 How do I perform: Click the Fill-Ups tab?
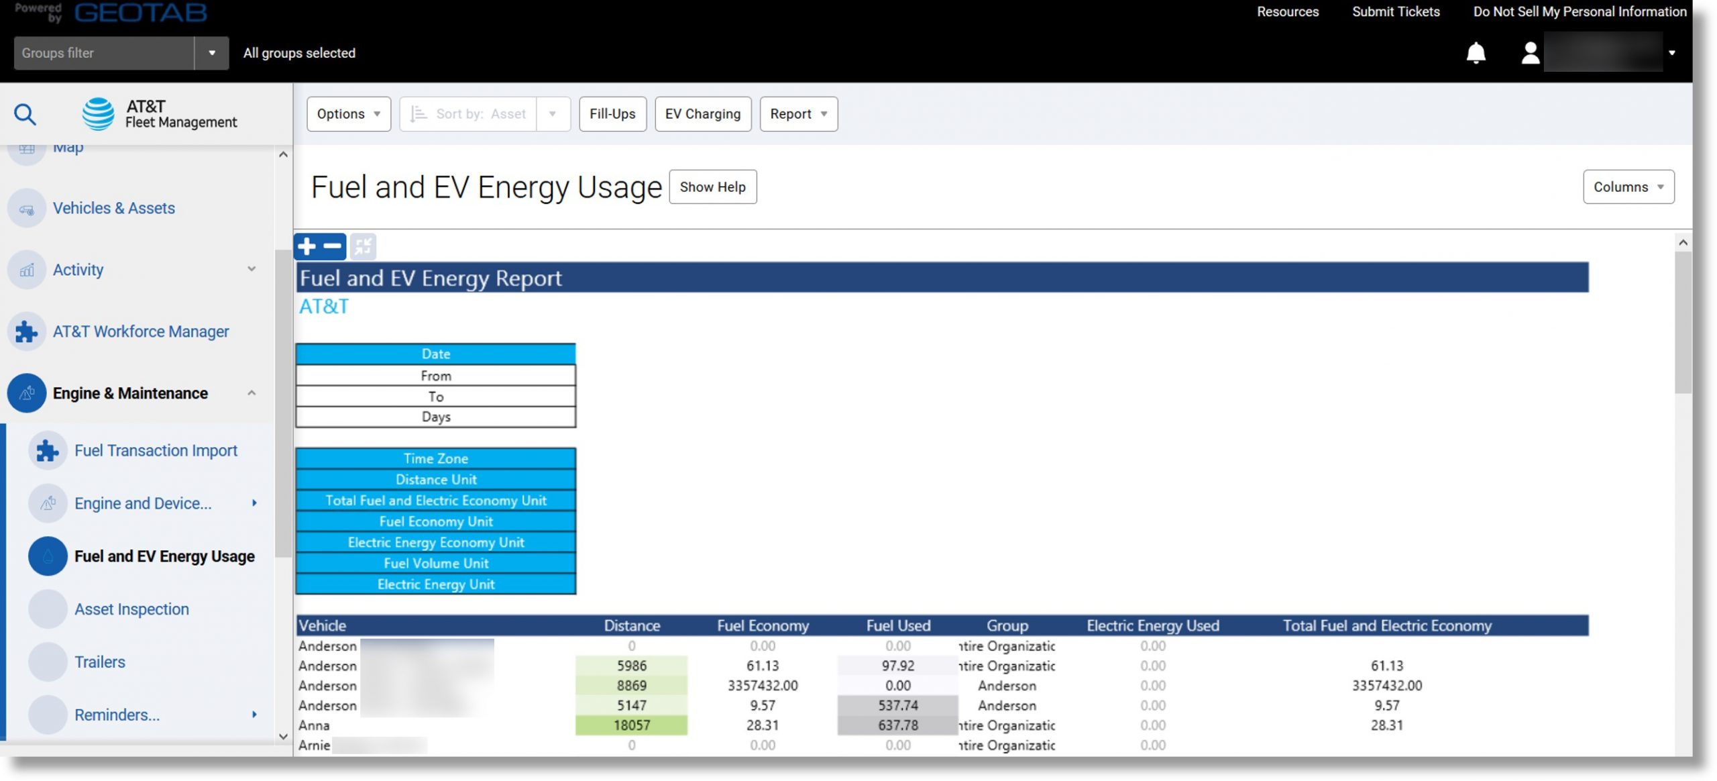click(x=612, y=114)
